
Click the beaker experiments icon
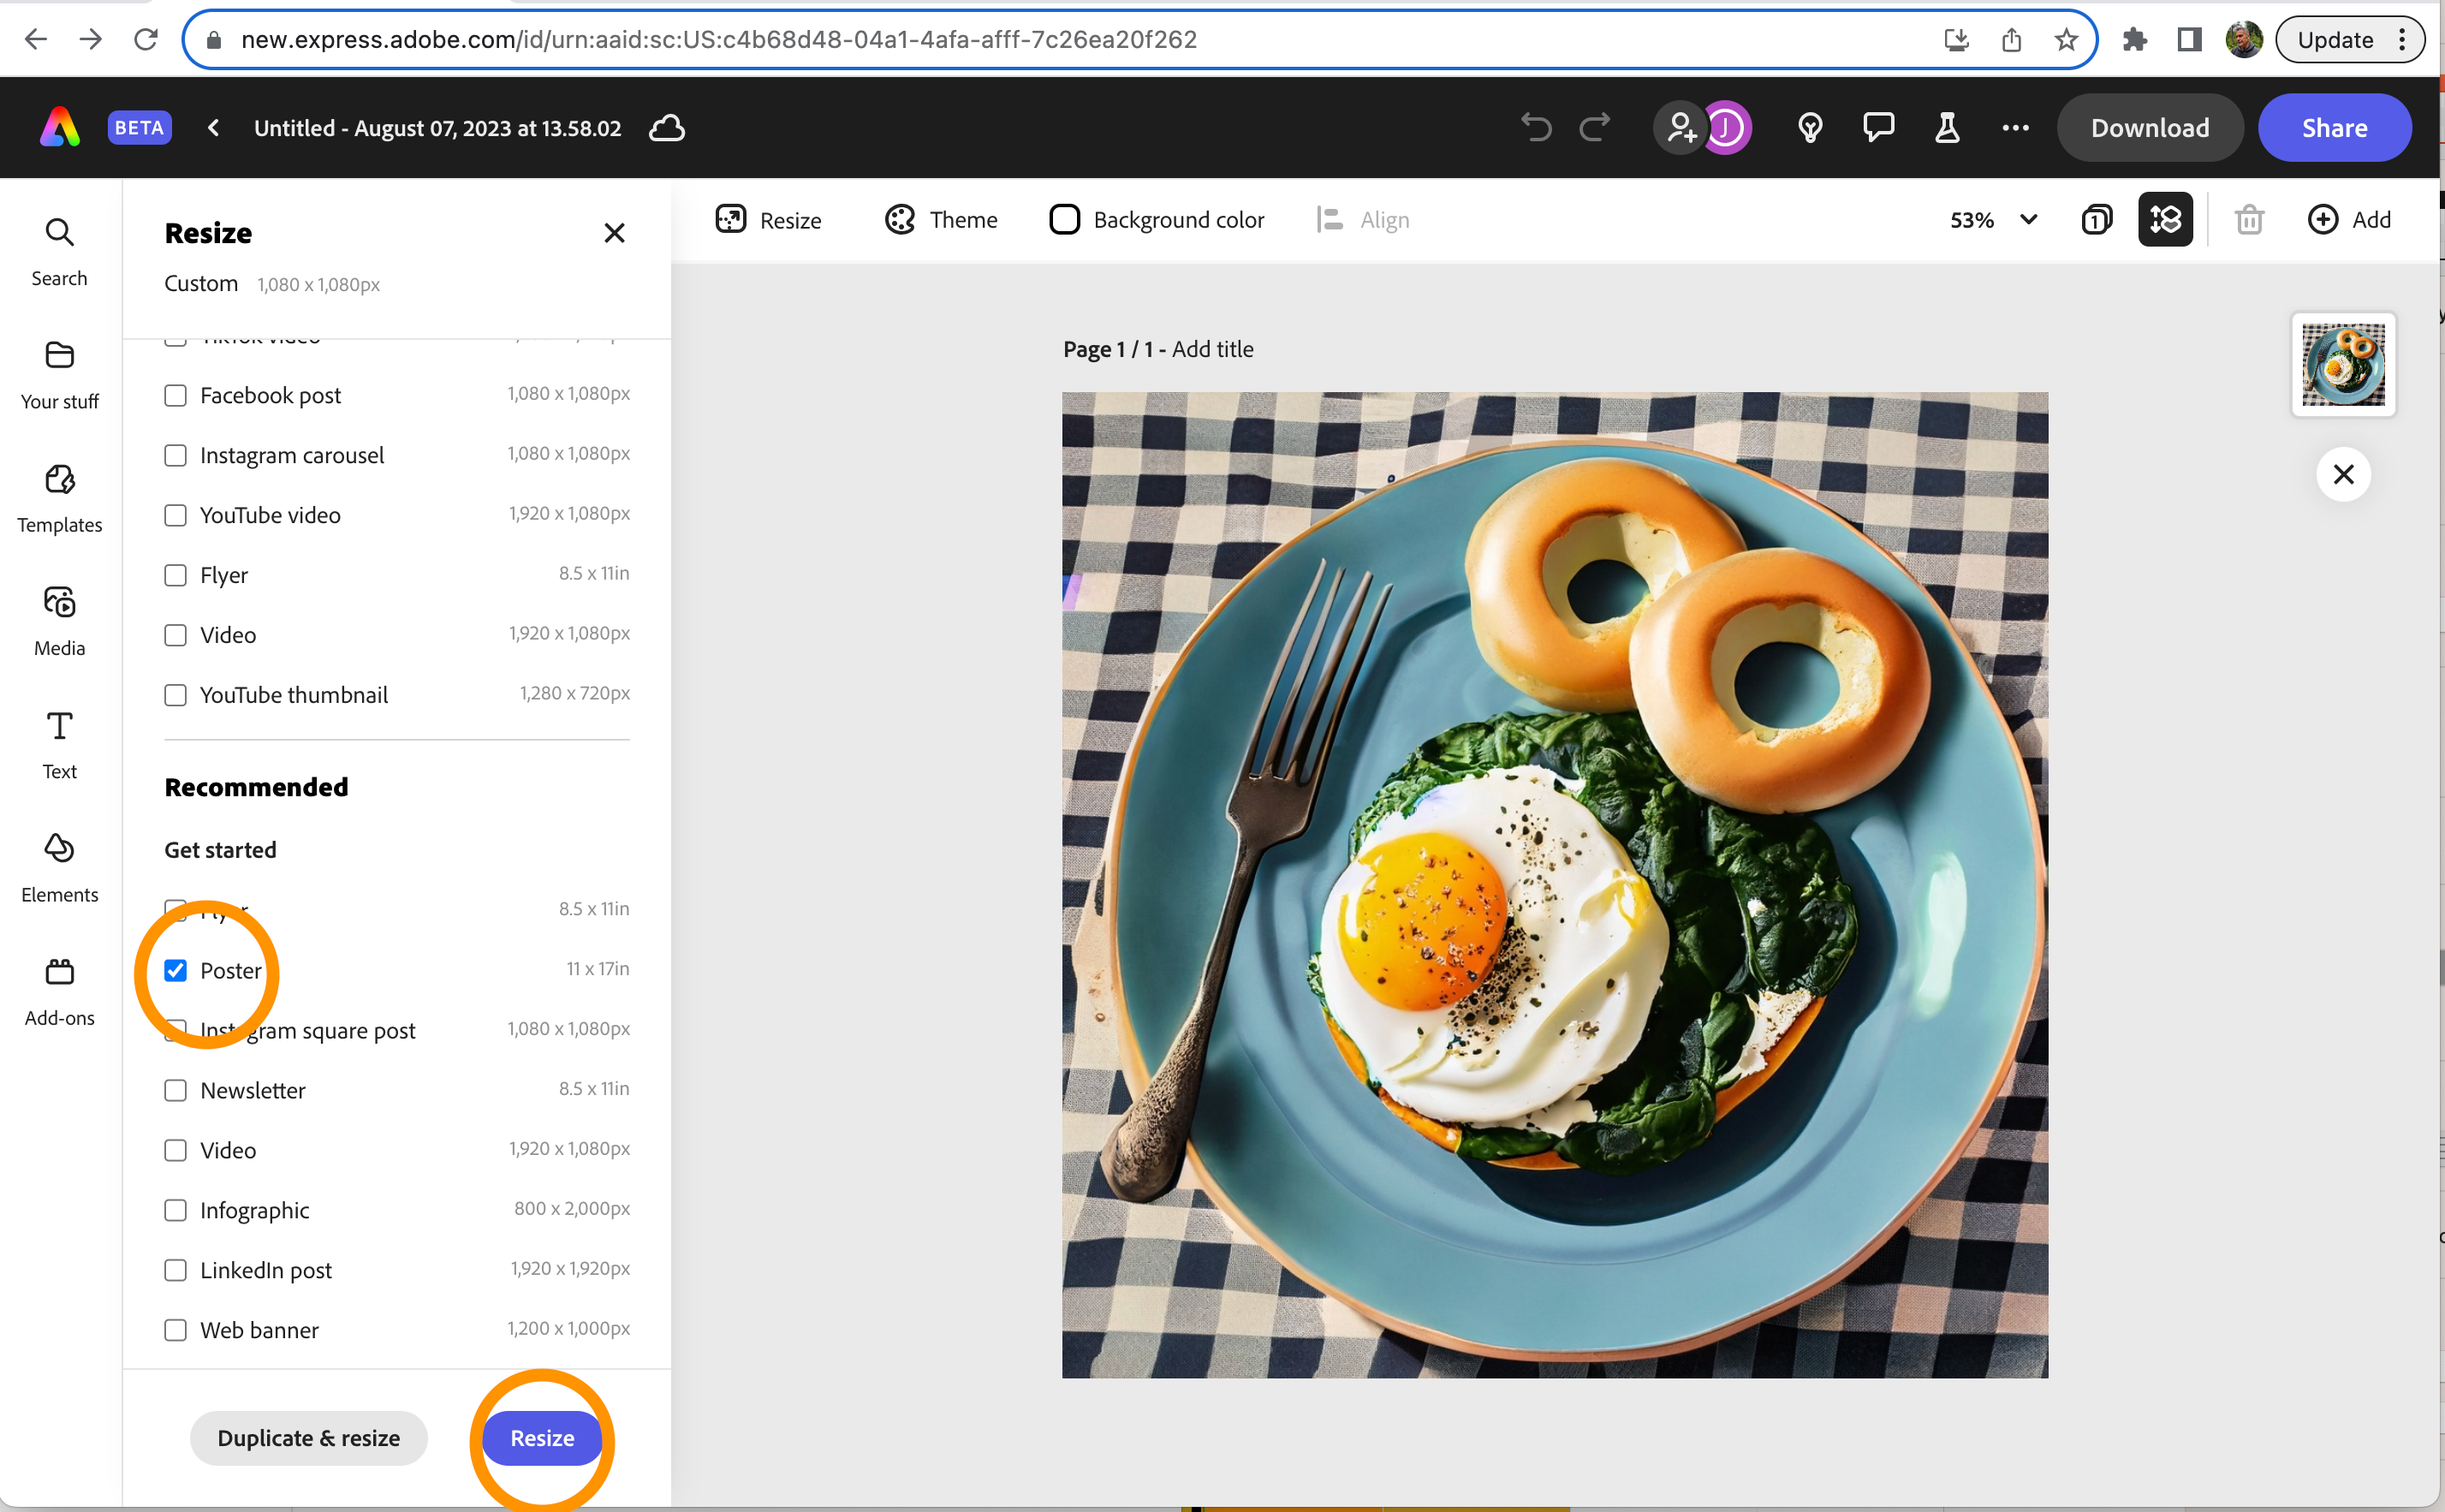(x=1946, y=128)
